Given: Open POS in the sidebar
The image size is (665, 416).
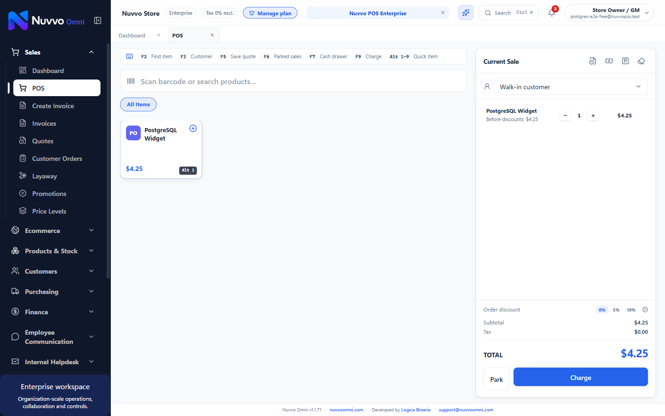Looking at the screenshot, I should 57,88.
